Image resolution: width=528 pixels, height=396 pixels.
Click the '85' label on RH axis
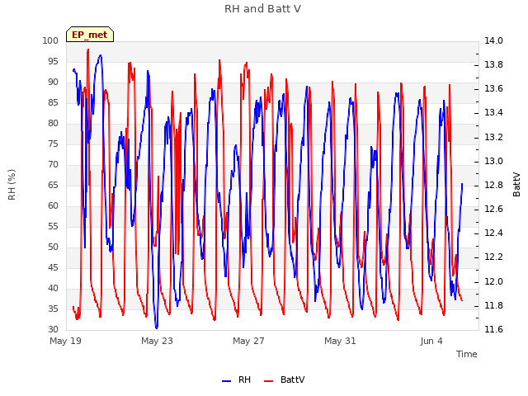pos(53,102)
